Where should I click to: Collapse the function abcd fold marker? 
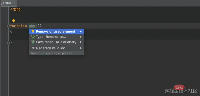[8, 26]
